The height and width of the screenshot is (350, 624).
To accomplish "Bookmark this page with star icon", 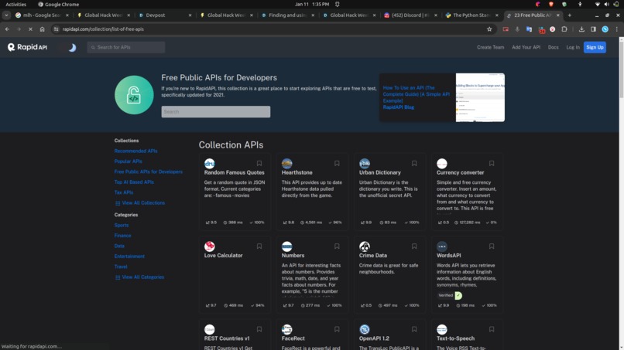I will (x=489, y=29).
